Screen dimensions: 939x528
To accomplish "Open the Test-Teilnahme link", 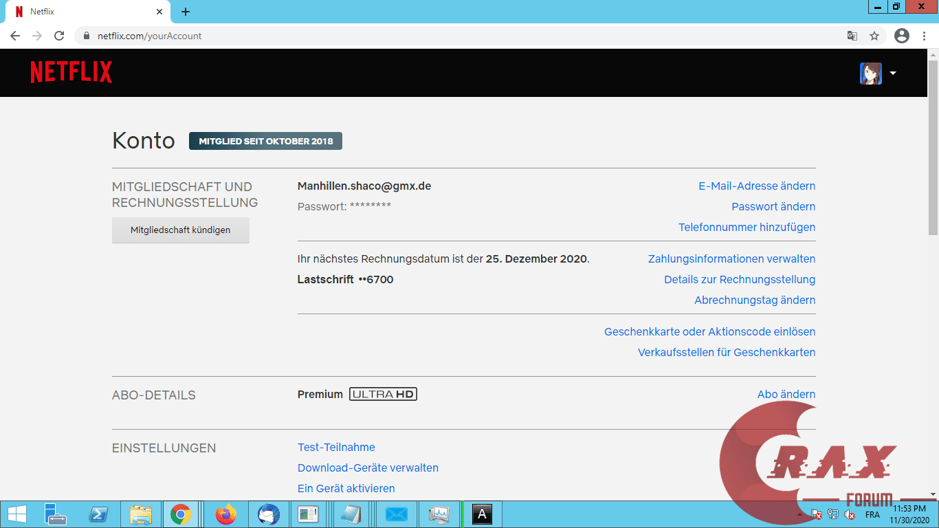I will pos(336,447).
